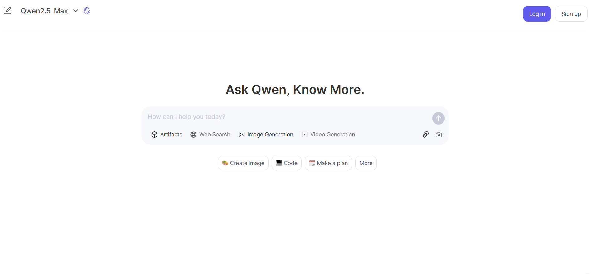591x274 pixels.
Task: Toggle the Artifacts label on
Action: click(x=171, y=135)
